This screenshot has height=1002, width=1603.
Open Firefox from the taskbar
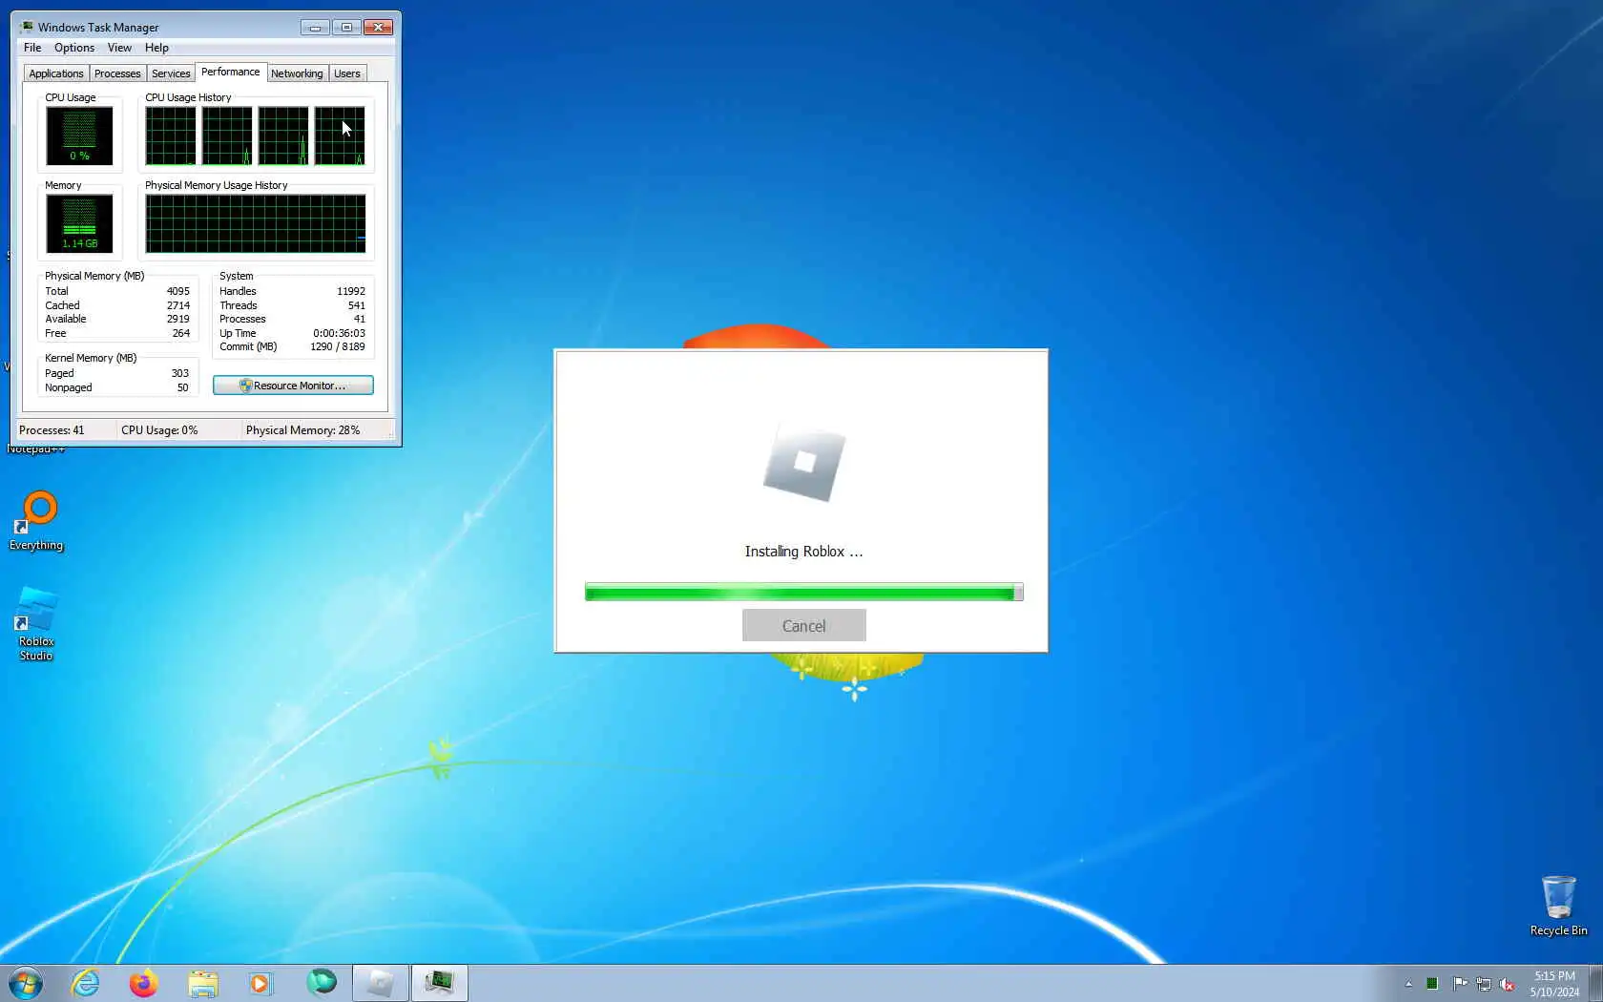[x=144, y=983]
